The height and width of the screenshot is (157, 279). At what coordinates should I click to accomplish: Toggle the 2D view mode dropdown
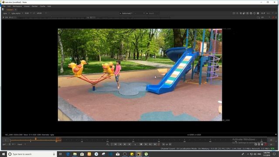pyautogui.click(x=265, y=17)
